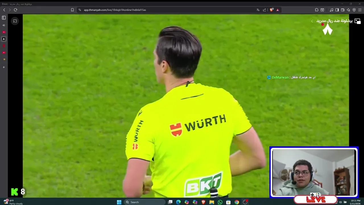The height and width of the screenshot is (205, 364).
Task: Share this page via the share icon
Action: pos(264,10)
